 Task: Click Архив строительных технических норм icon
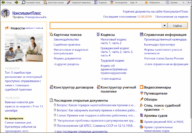click(x=142, y=127)
